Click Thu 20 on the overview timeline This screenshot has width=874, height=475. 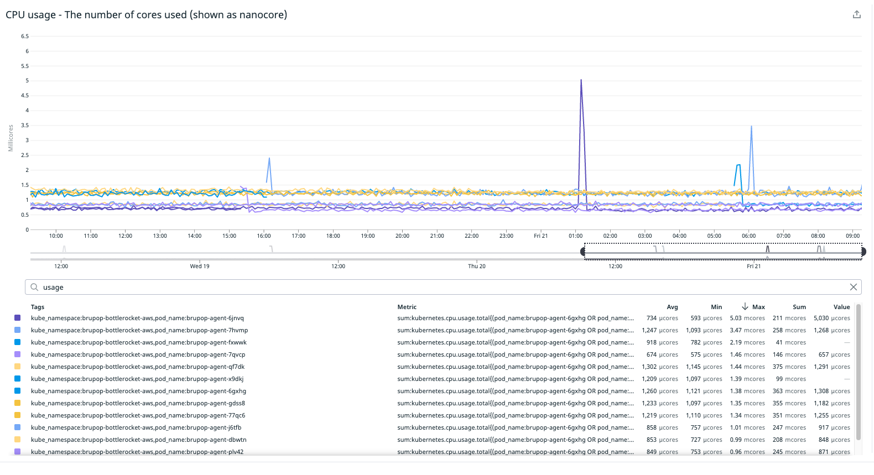(x=477, y=266)
